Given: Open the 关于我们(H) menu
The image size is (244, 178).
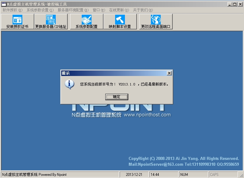Looking at the screenshot, I should [143, 10].
